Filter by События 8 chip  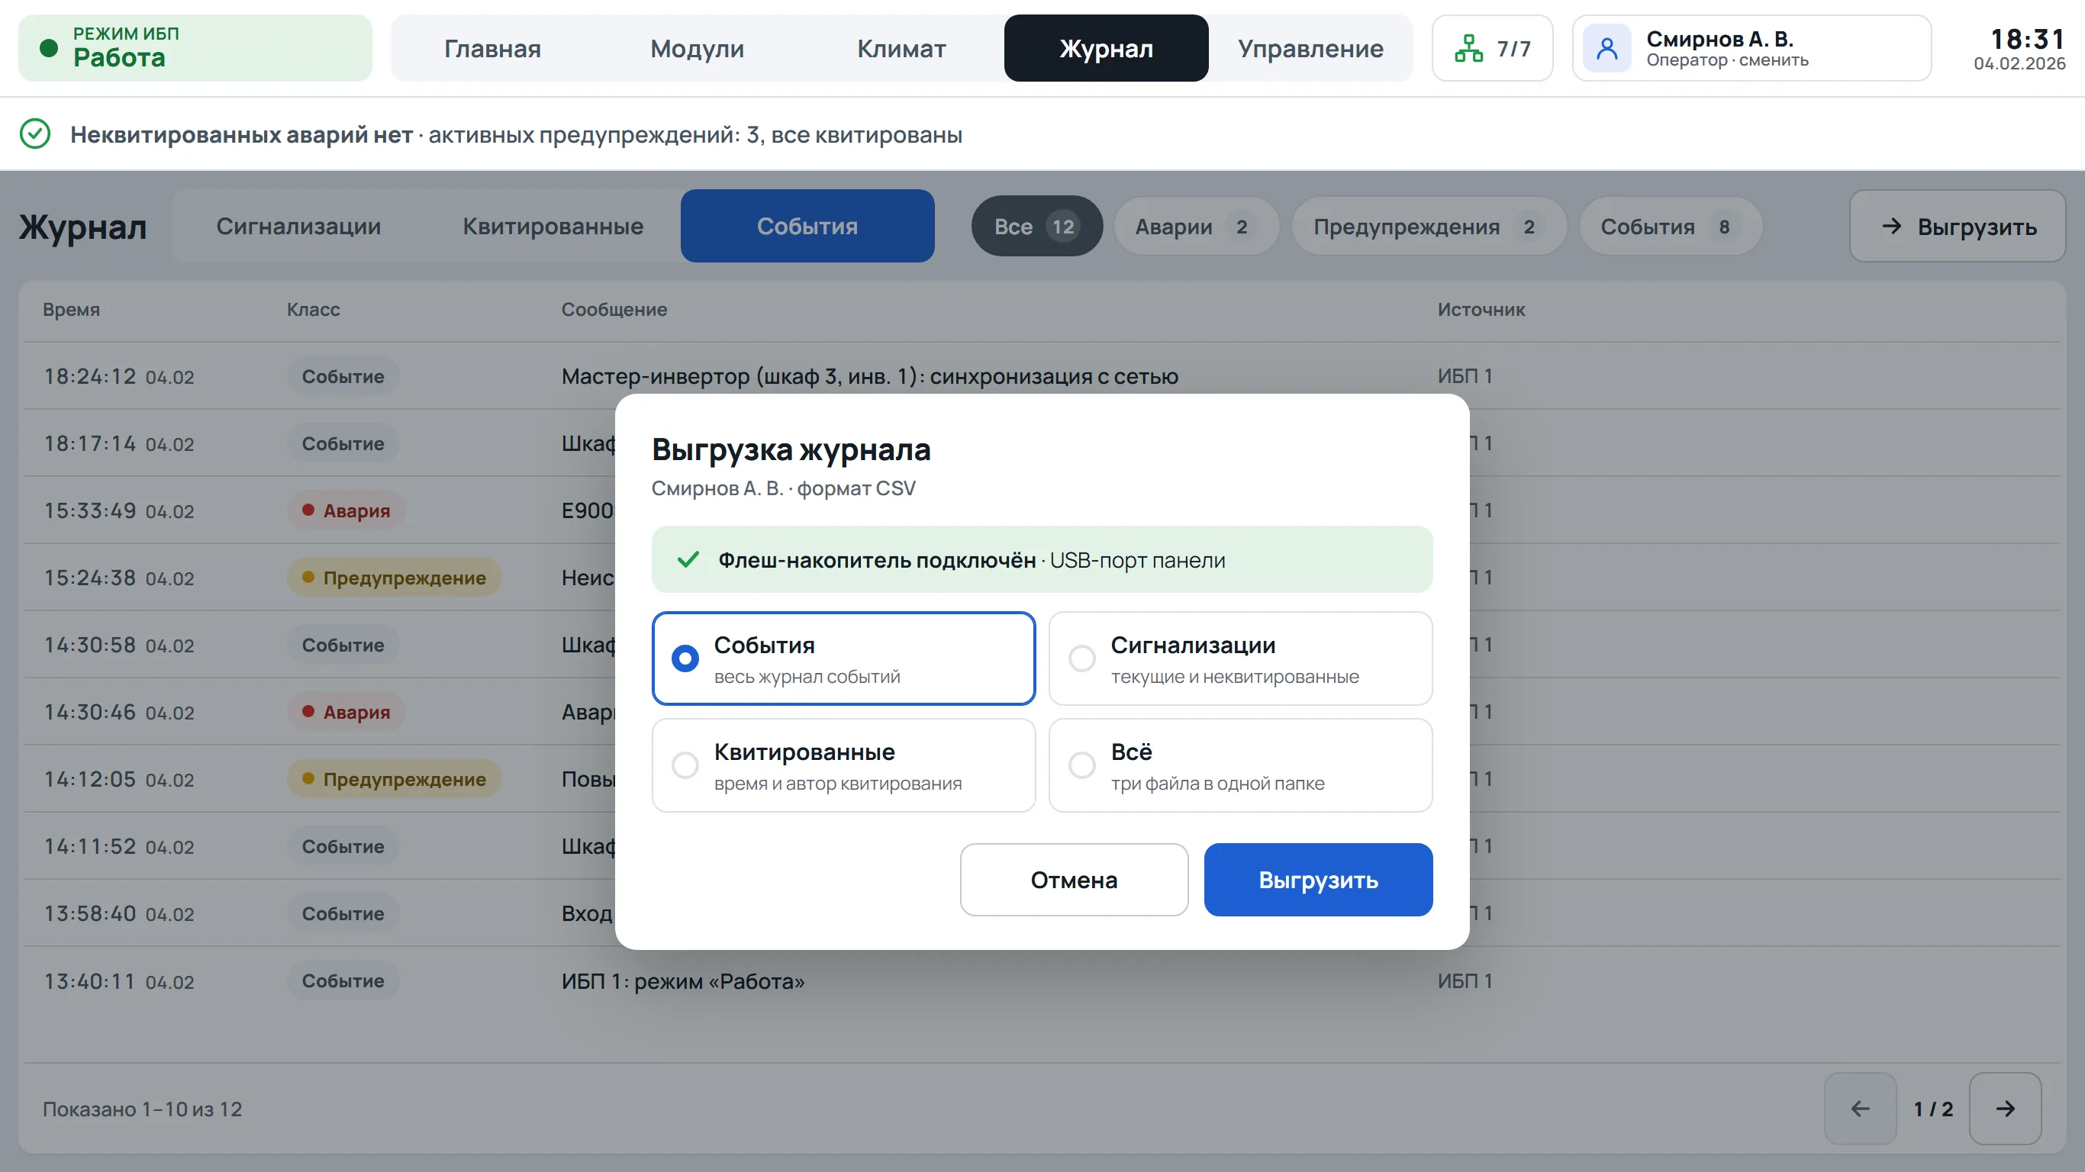[1670, 227]
